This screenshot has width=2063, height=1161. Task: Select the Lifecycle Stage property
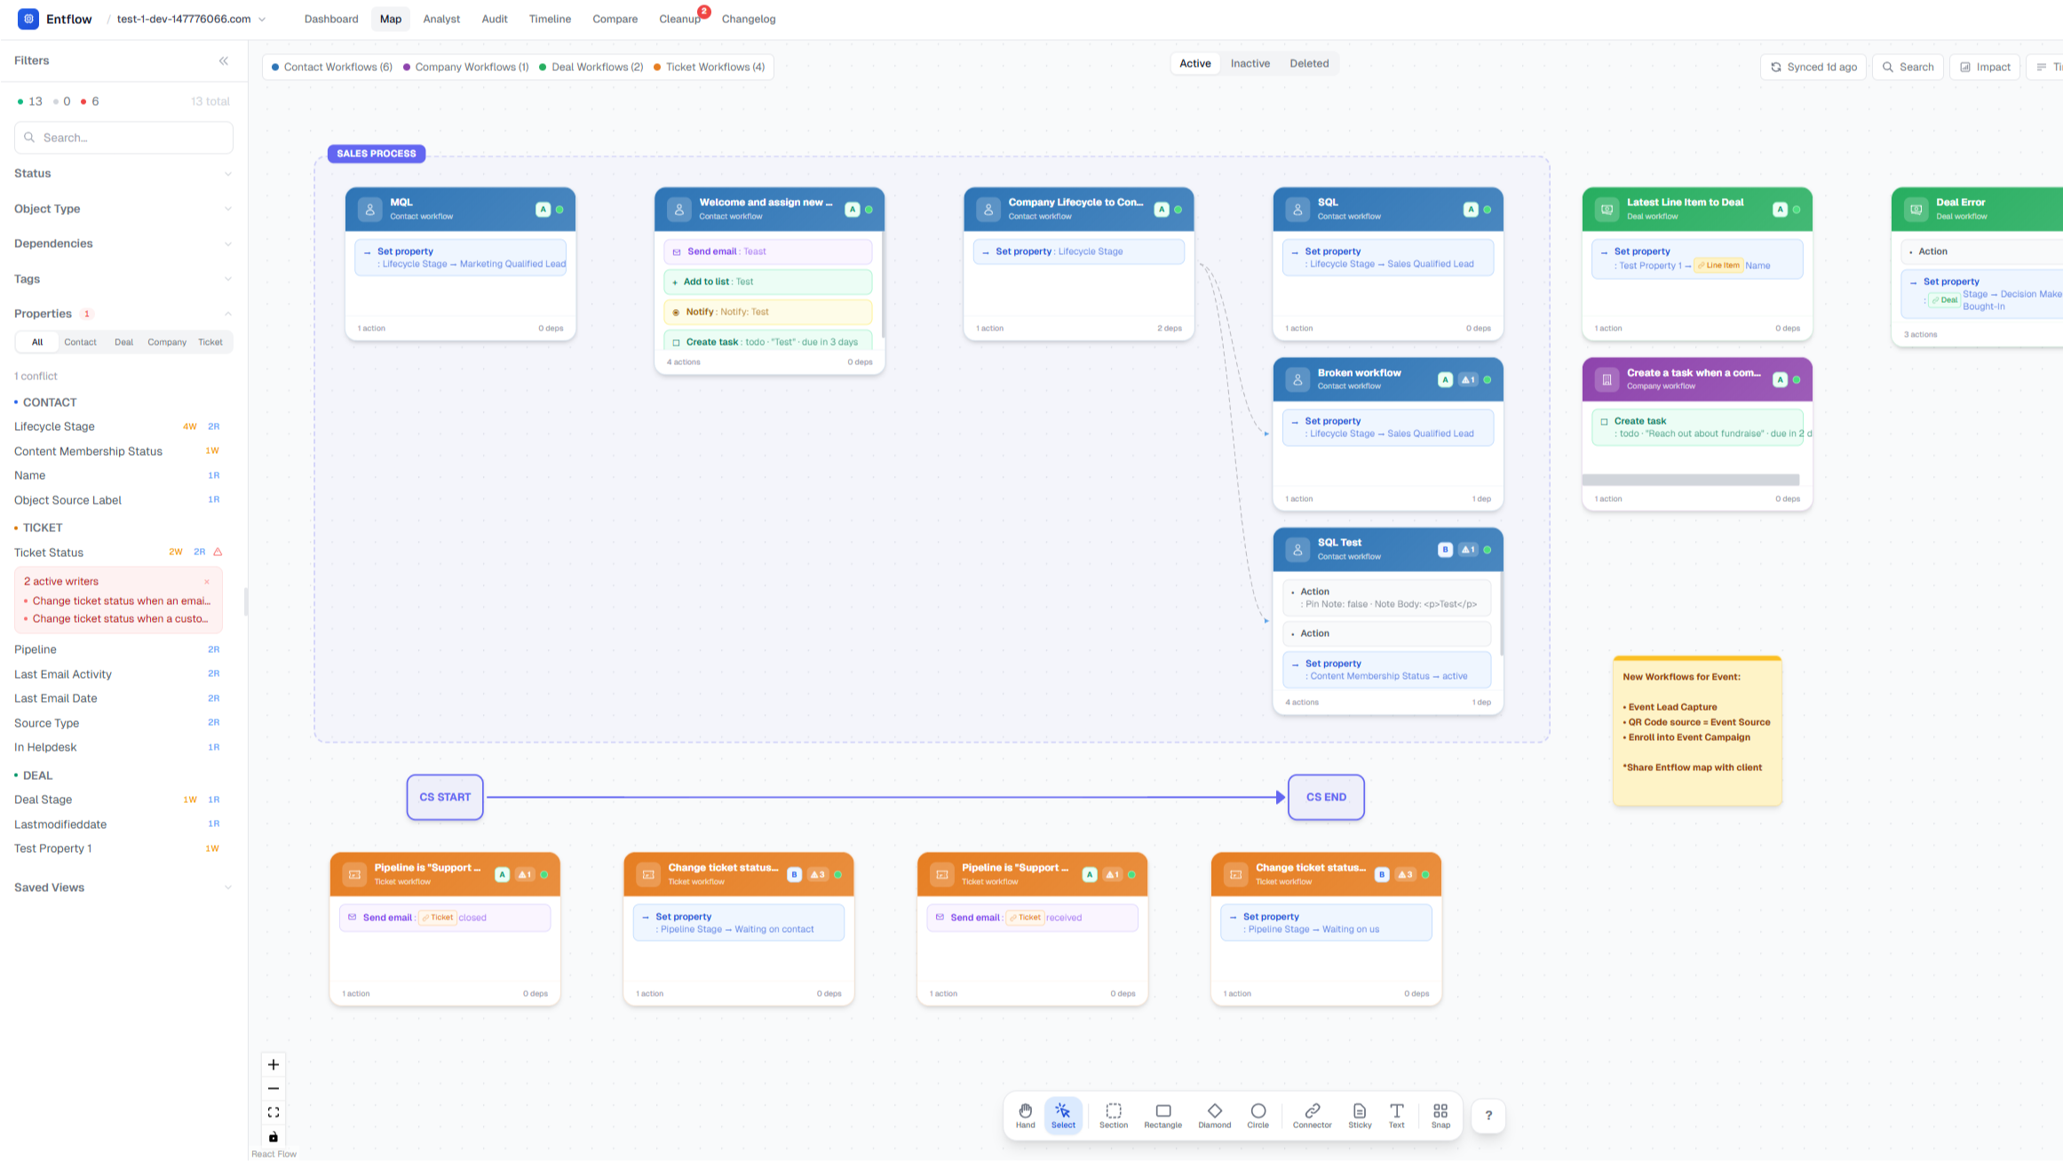[117, 426]
